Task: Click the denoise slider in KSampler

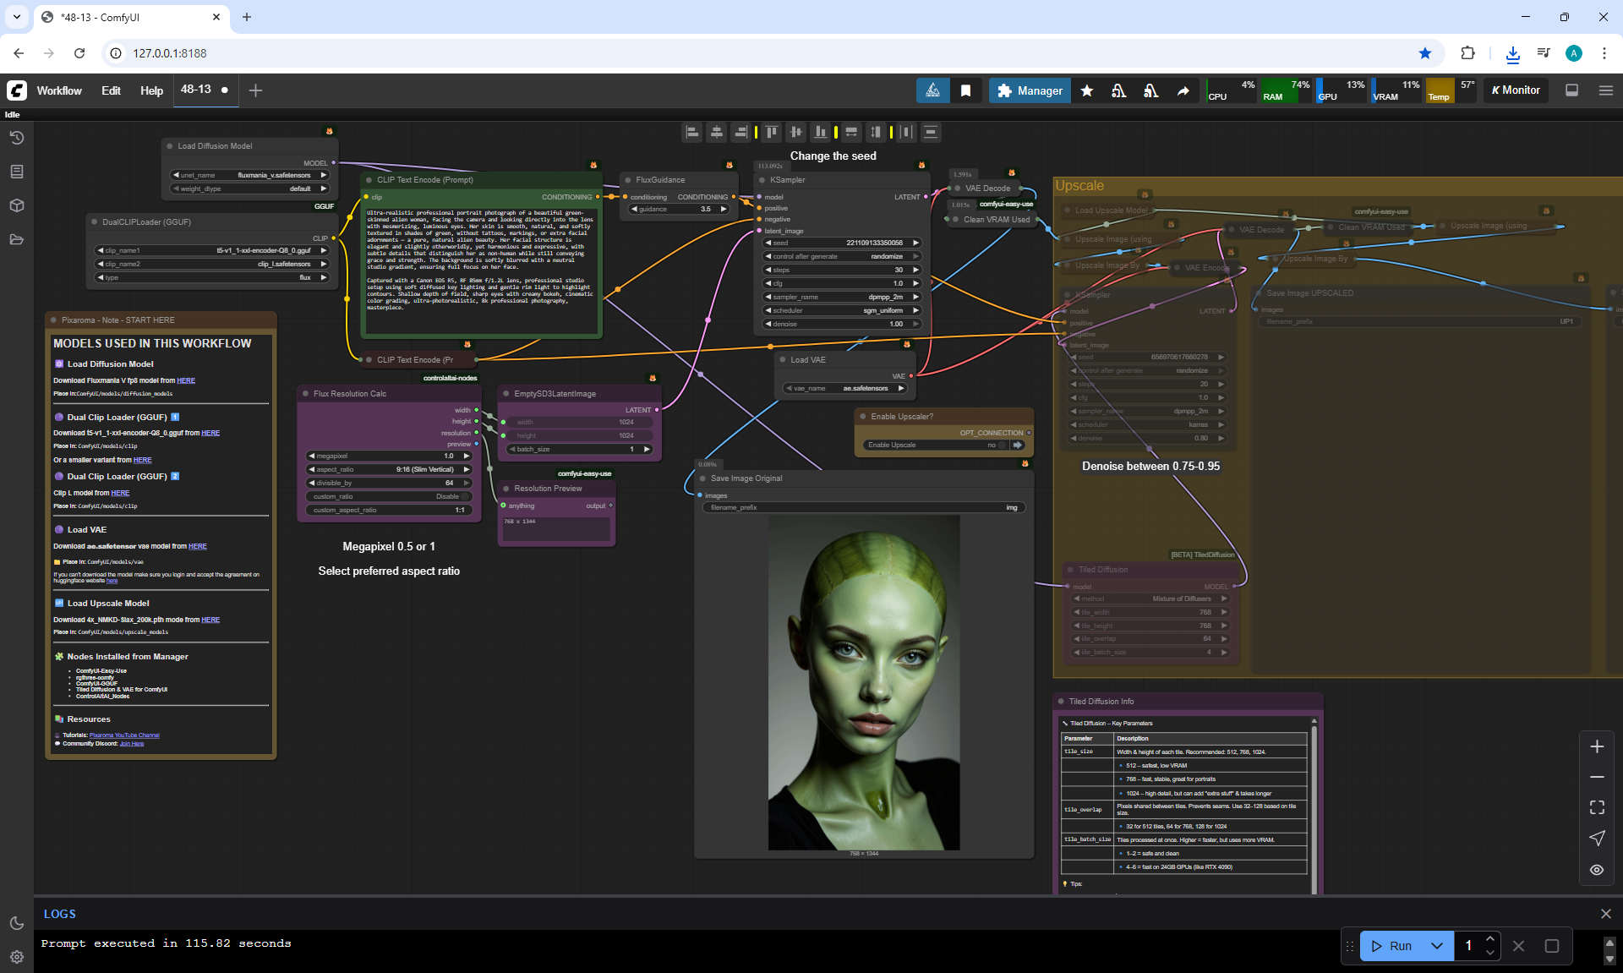Action: click(841, 324)
